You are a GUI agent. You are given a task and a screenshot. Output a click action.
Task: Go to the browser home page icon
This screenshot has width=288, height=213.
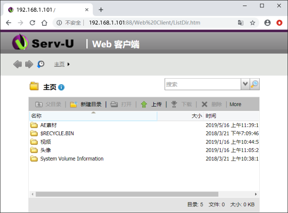tap(44, 23)
